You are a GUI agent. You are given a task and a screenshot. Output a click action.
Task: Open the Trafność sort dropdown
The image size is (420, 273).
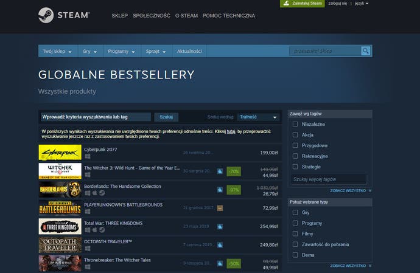258,117
